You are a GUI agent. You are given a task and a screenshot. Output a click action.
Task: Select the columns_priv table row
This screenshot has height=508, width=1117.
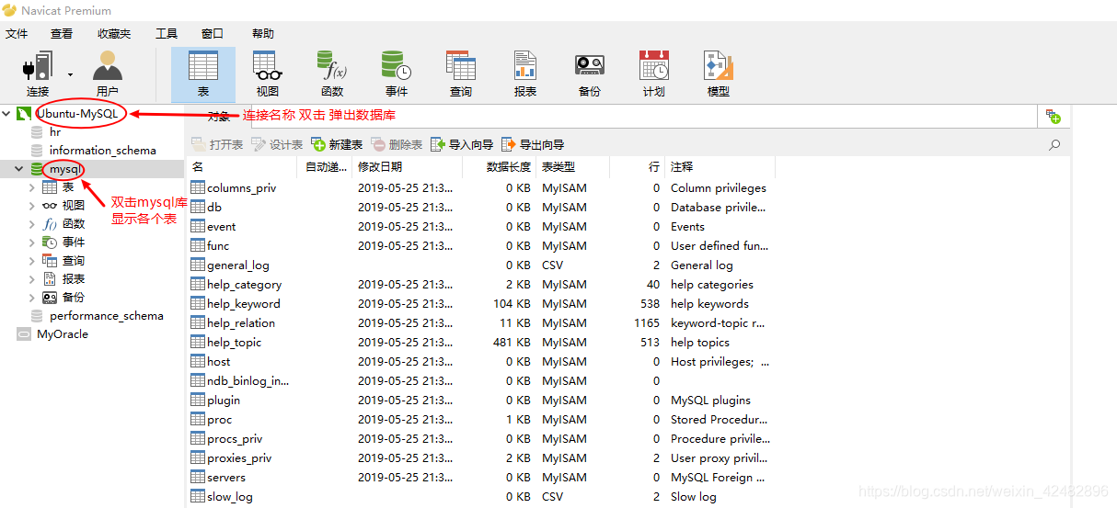[x=480, y=188]
